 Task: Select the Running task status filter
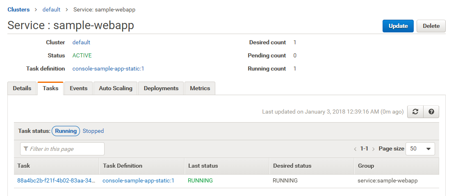click(x=66, y=131)
